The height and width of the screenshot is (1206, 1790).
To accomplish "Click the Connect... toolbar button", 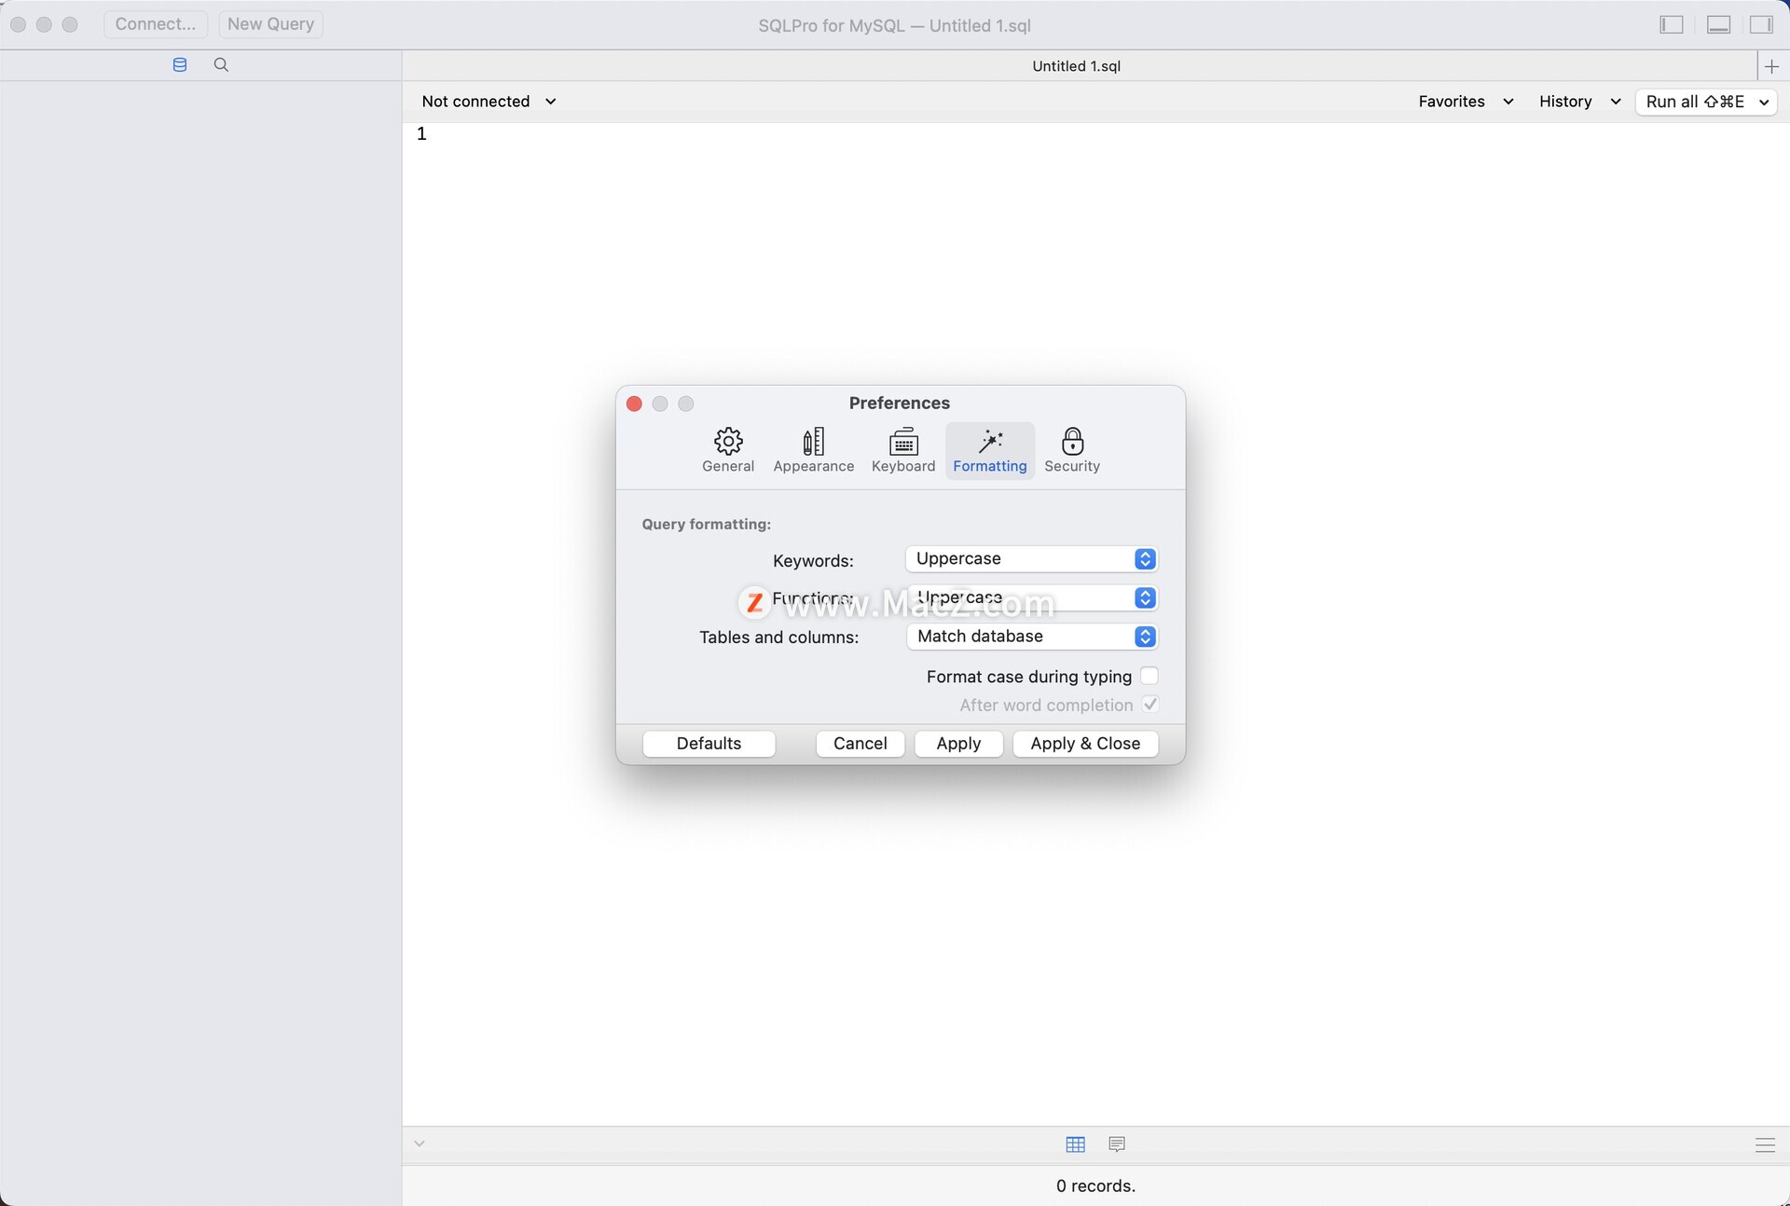I will [x=155, y=24].
